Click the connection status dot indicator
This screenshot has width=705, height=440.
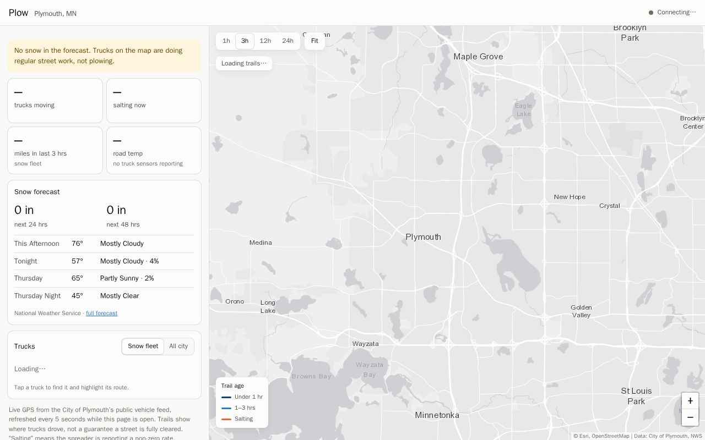(x=651, y=13)
